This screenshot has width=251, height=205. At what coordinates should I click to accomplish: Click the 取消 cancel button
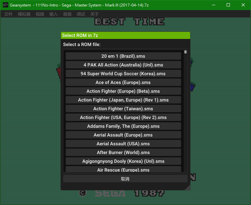click(125, 179)
